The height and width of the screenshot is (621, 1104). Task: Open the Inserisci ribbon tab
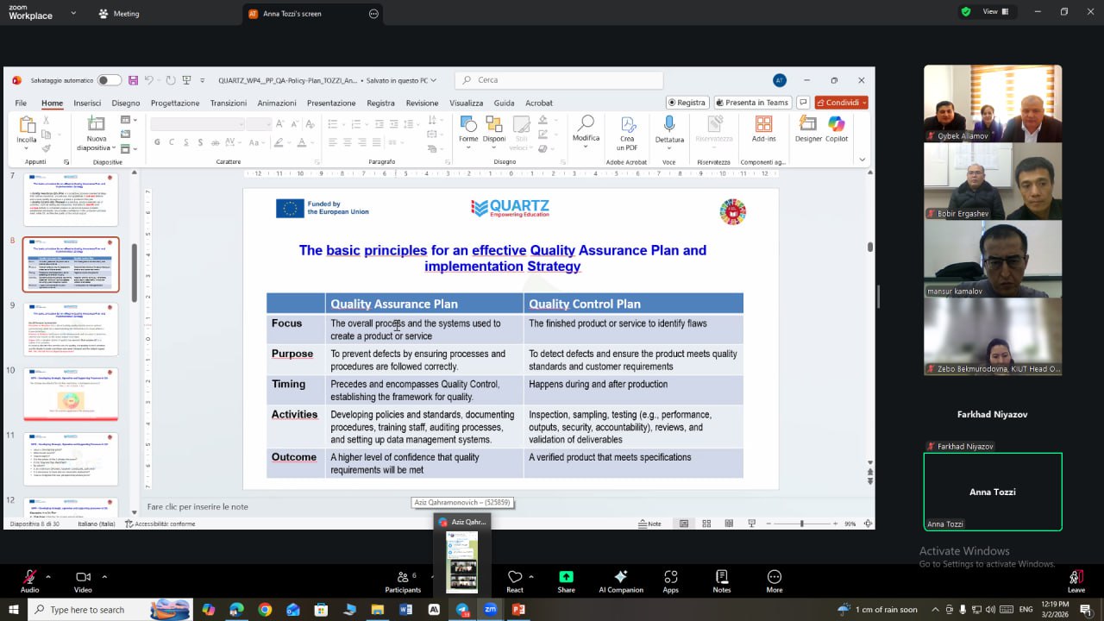pyautogui.click(x=87, y=103)
